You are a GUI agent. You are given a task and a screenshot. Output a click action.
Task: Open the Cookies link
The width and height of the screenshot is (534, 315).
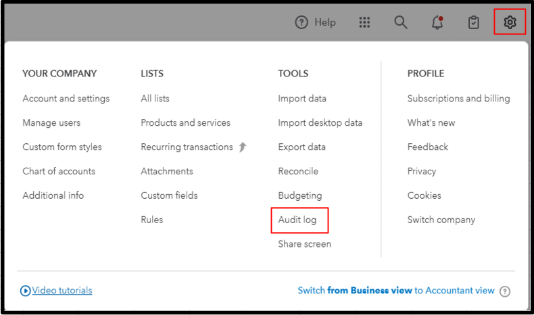click(424, 195)
